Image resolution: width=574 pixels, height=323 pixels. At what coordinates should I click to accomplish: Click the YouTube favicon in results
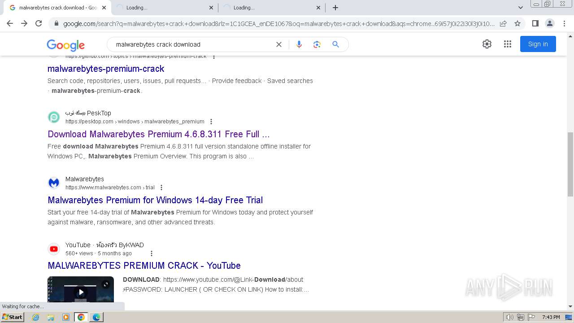click(x=54, y=249)
